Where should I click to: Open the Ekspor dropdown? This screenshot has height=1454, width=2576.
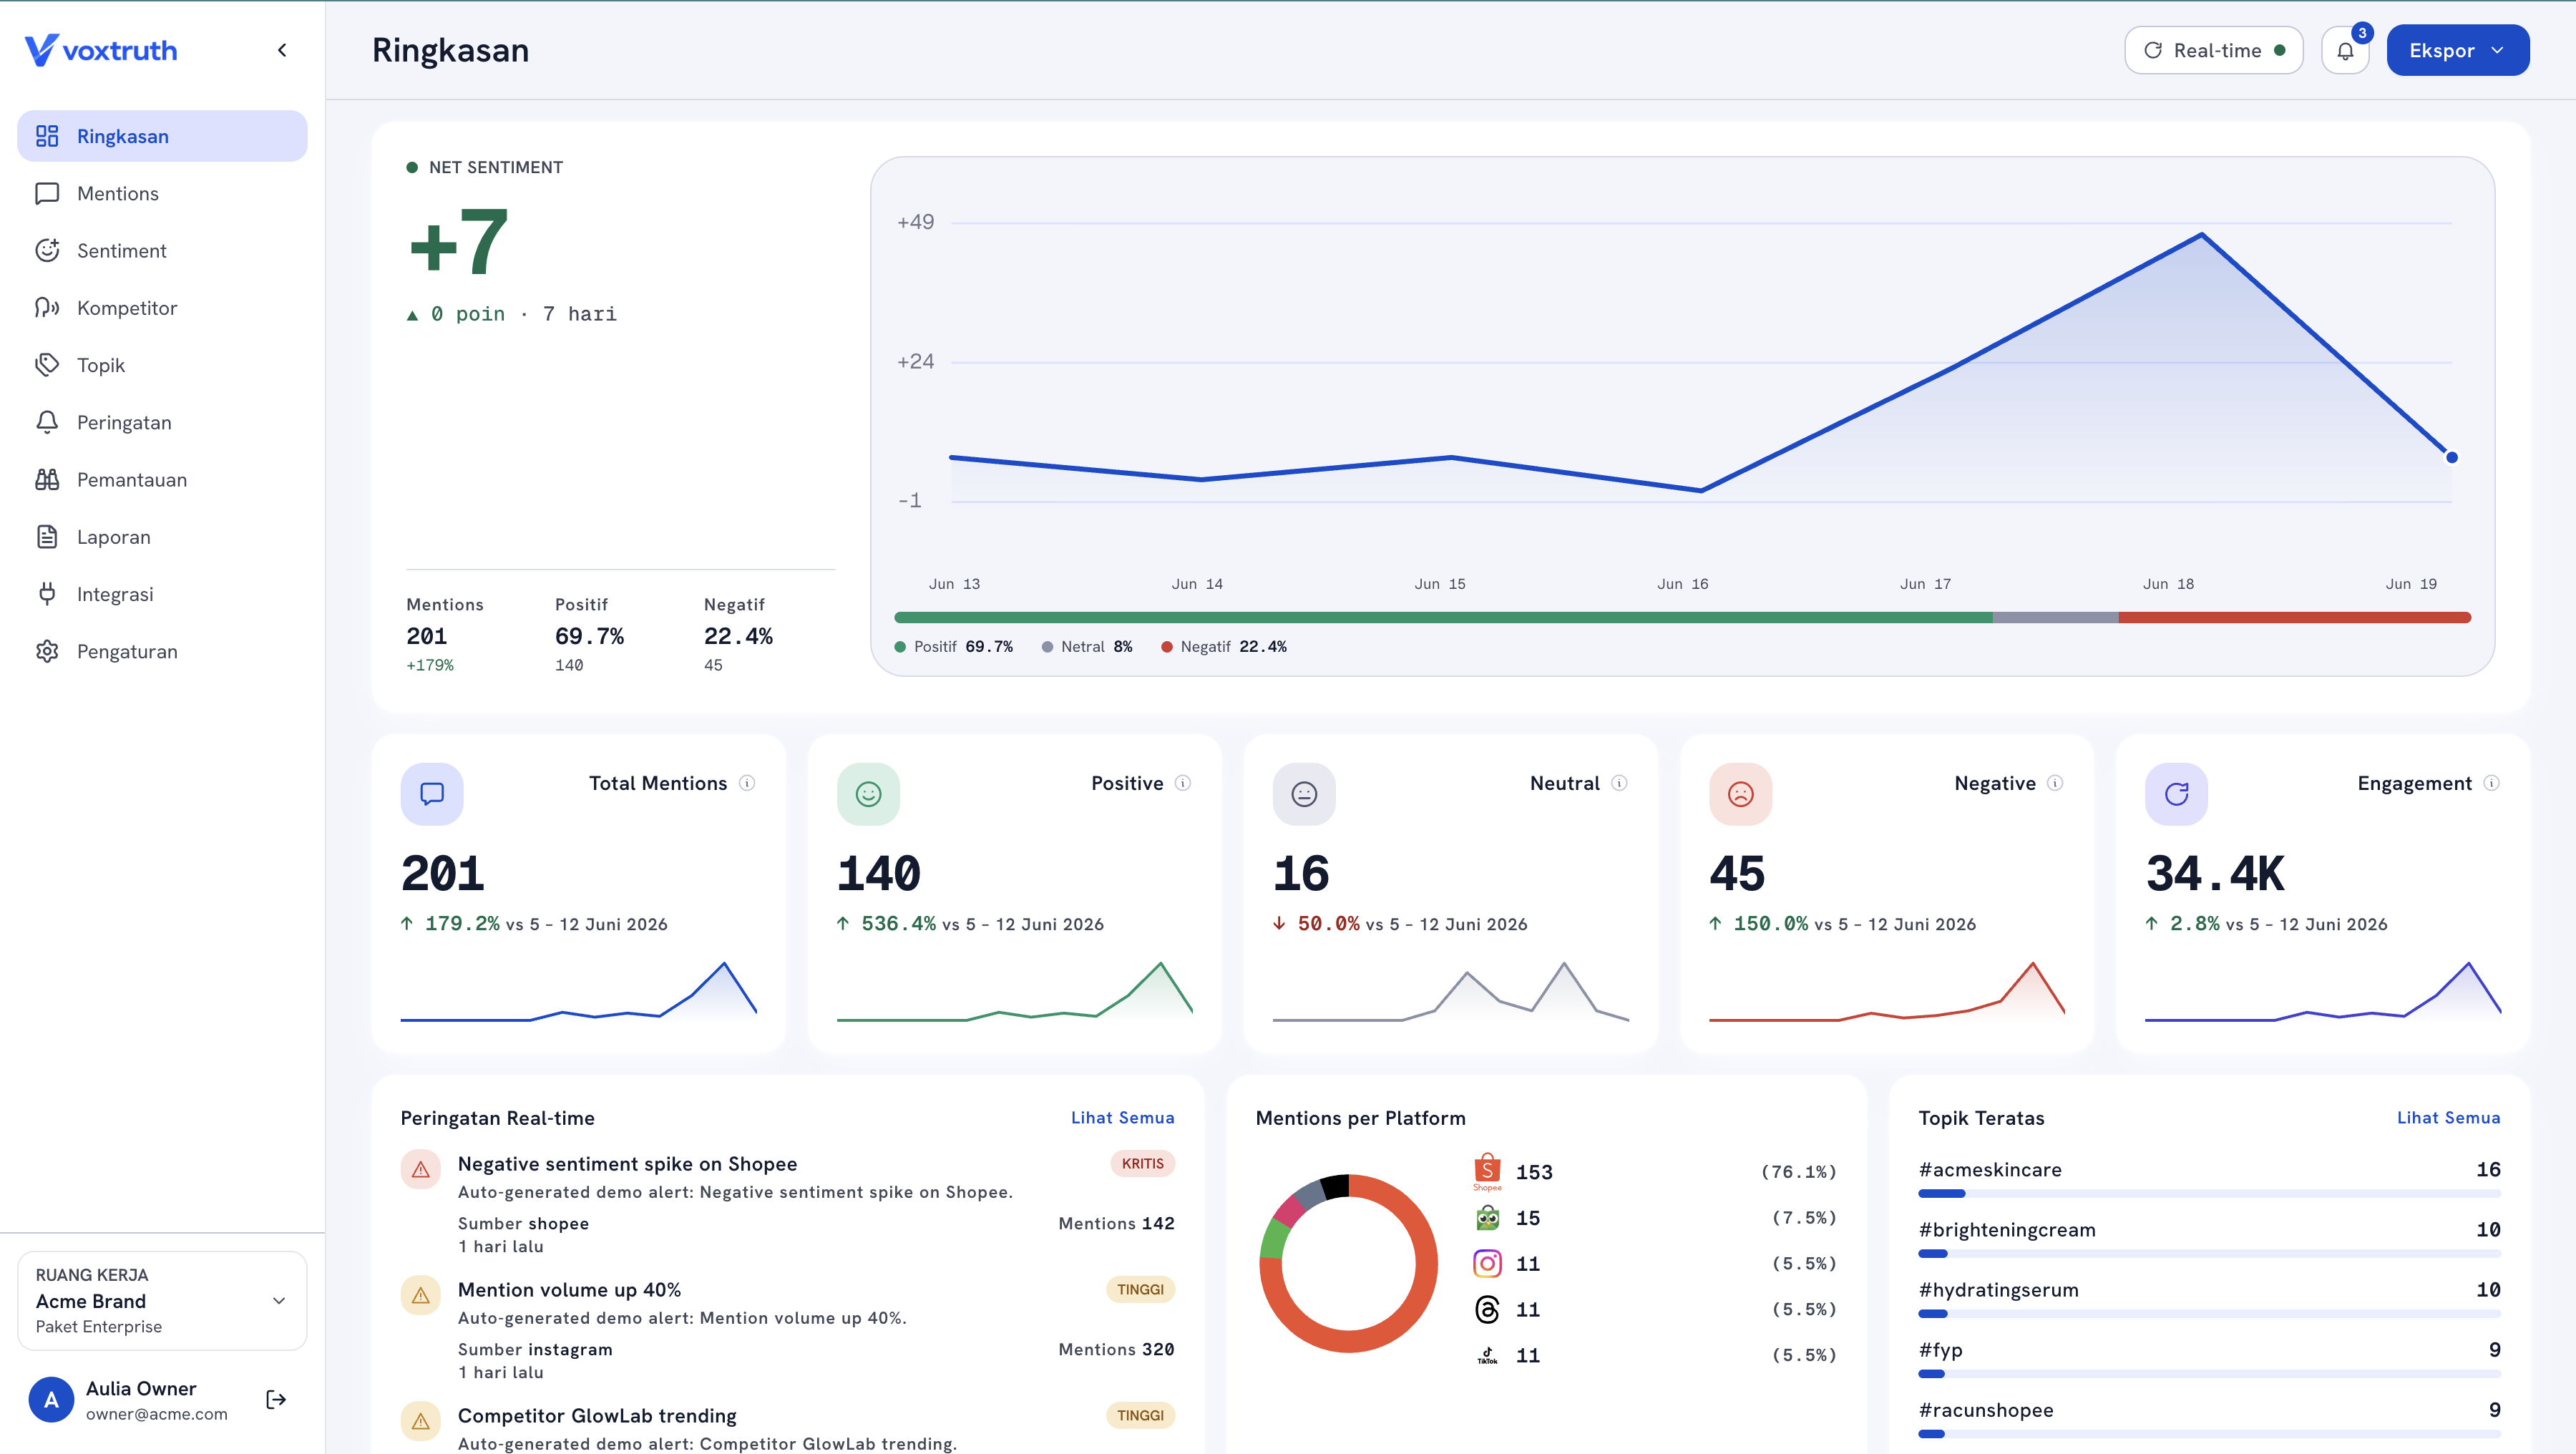[2457, 50]
